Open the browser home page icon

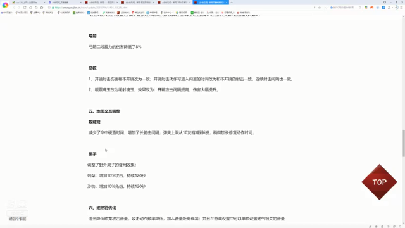pyautogui.click(x=30, y=8)
